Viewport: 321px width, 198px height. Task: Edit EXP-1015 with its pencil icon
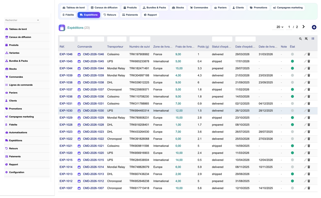(x=305, y=160)
